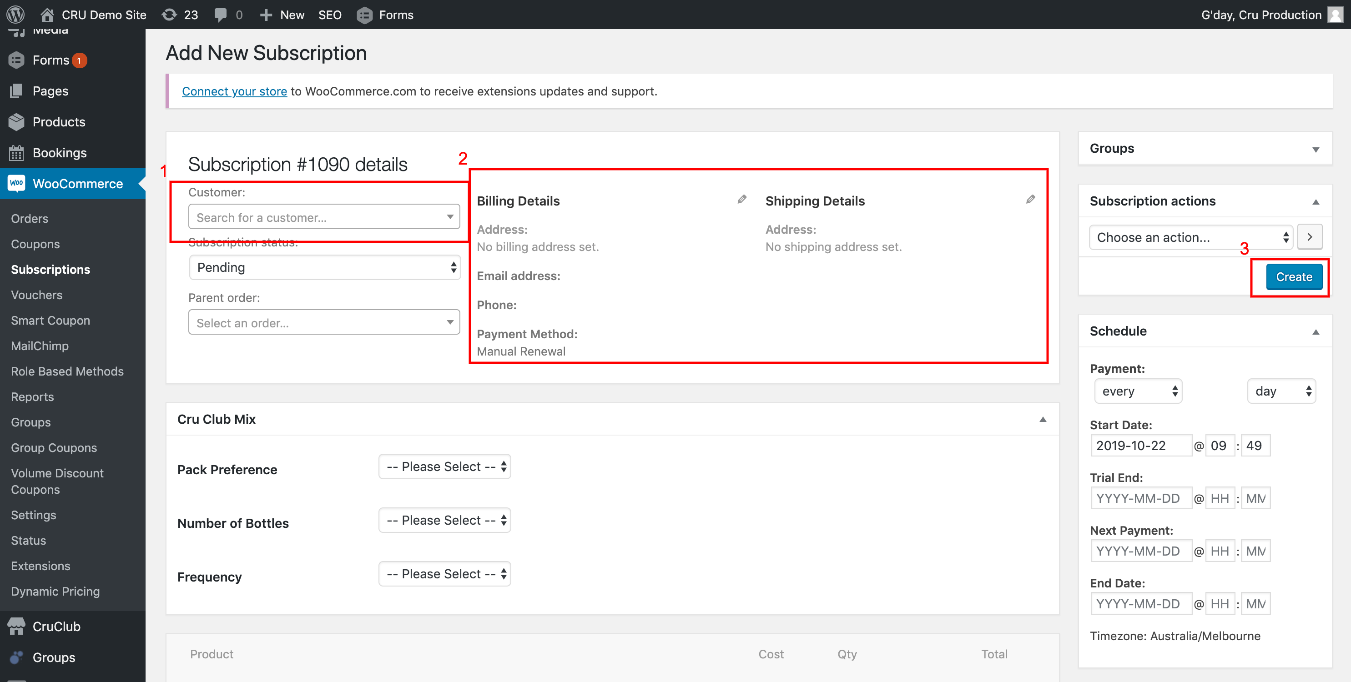Click the Trial End date field
This screenshot has height=682, width=1351.
(1141, 498)
